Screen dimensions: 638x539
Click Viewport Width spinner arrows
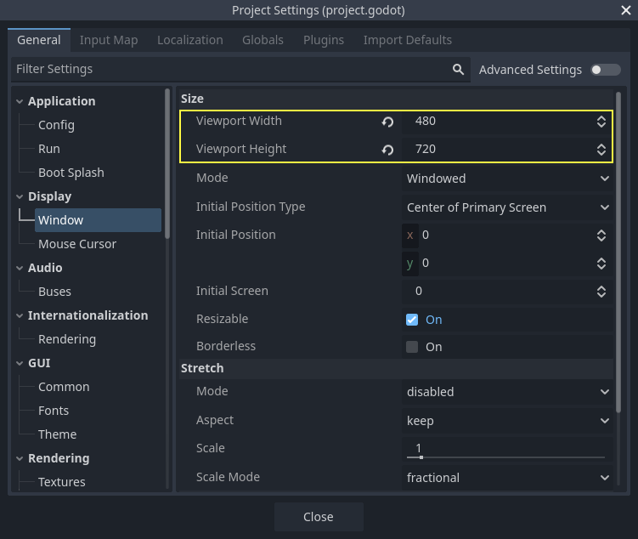[601, 122]
